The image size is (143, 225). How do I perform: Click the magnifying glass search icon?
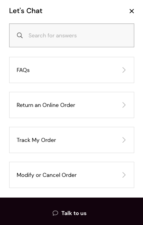click(x=19, y=35)
